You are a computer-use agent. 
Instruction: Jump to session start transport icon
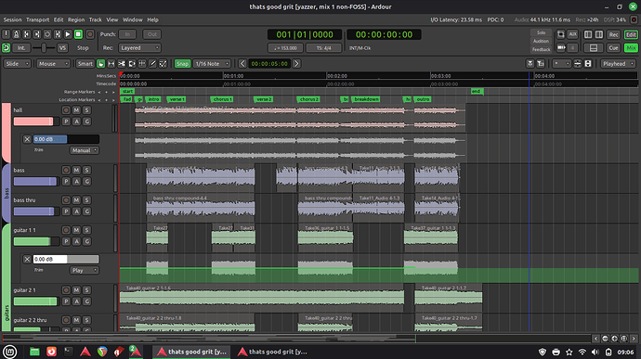pyautogui.click(x=27, y=34)
